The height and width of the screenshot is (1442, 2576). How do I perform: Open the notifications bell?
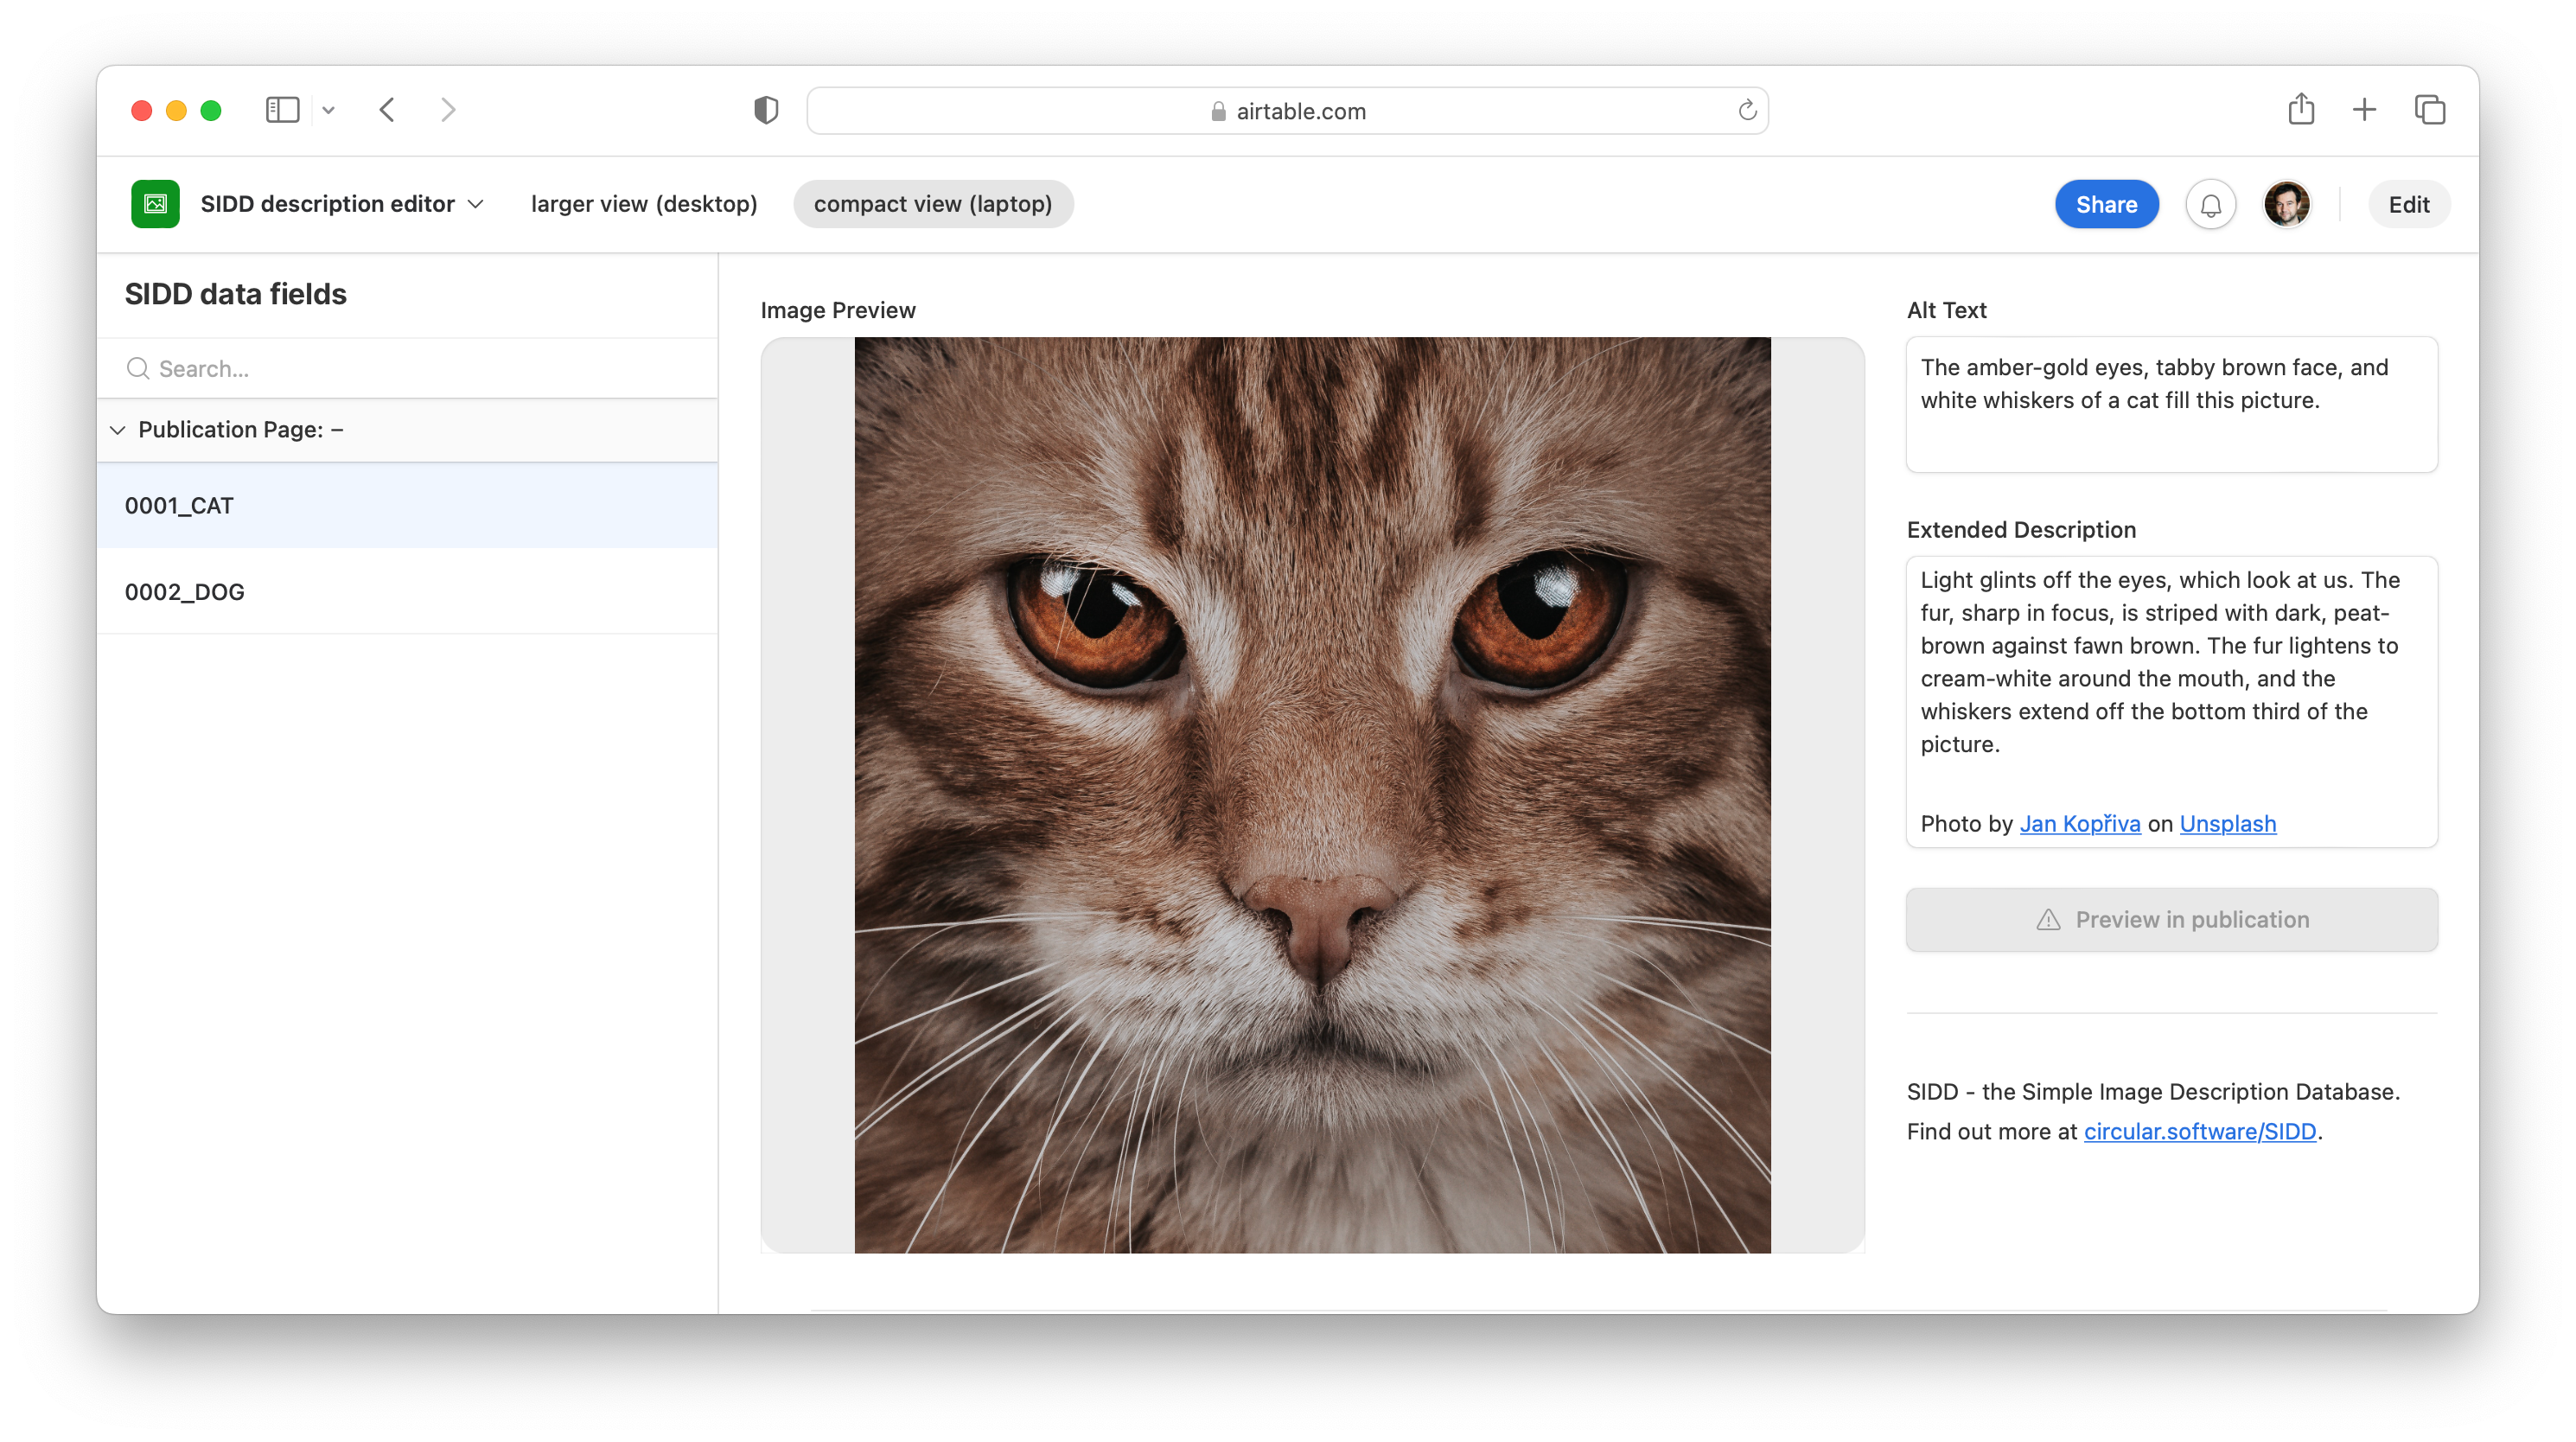(x=2210, y=205)
